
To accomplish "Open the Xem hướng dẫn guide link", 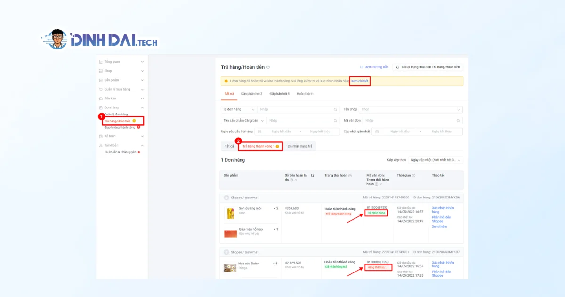I will click(374, 67).
